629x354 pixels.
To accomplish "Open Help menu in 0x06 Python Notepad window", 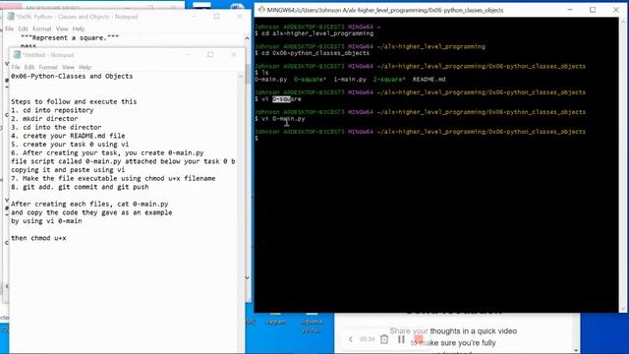I will click(79, 29).
